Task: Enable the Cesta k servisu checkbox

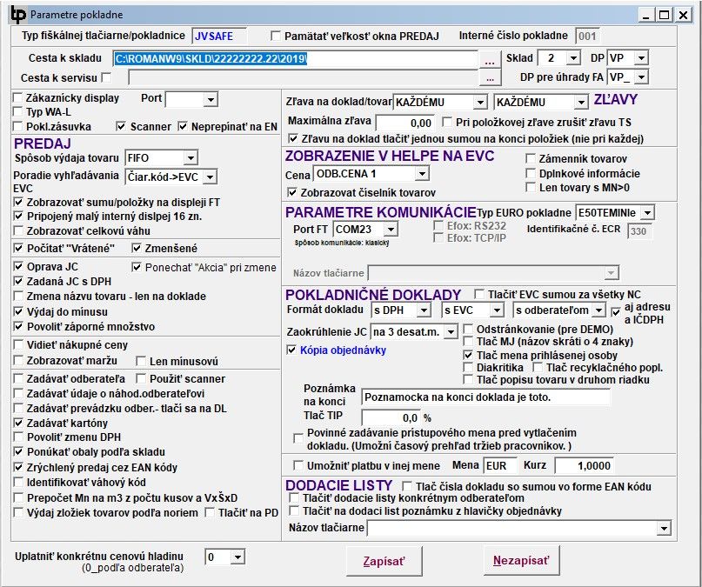Action: [106, 77]
